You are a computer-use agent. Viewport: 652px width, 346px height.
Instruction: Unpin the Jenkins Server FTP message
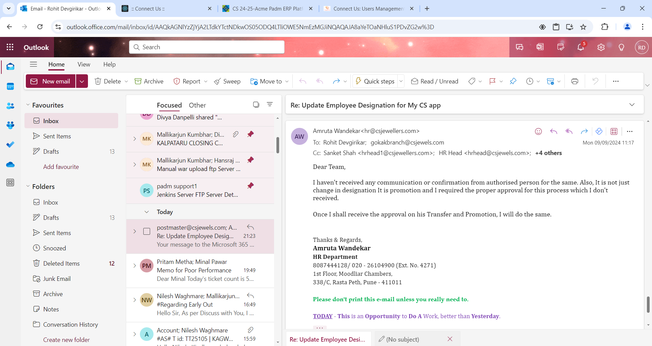tap(251, 186)
